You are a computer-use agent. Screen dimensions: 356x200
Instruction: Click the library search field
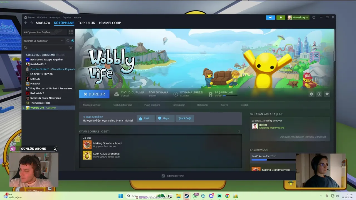click(45, 48)
